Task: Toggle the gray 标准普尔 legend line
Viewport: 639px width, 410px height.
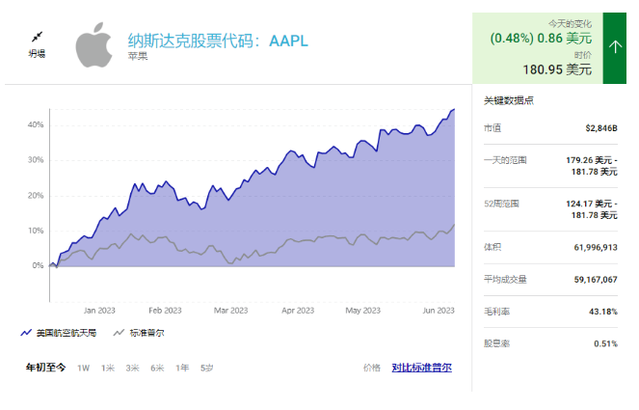Action: [x=139, y=333]
